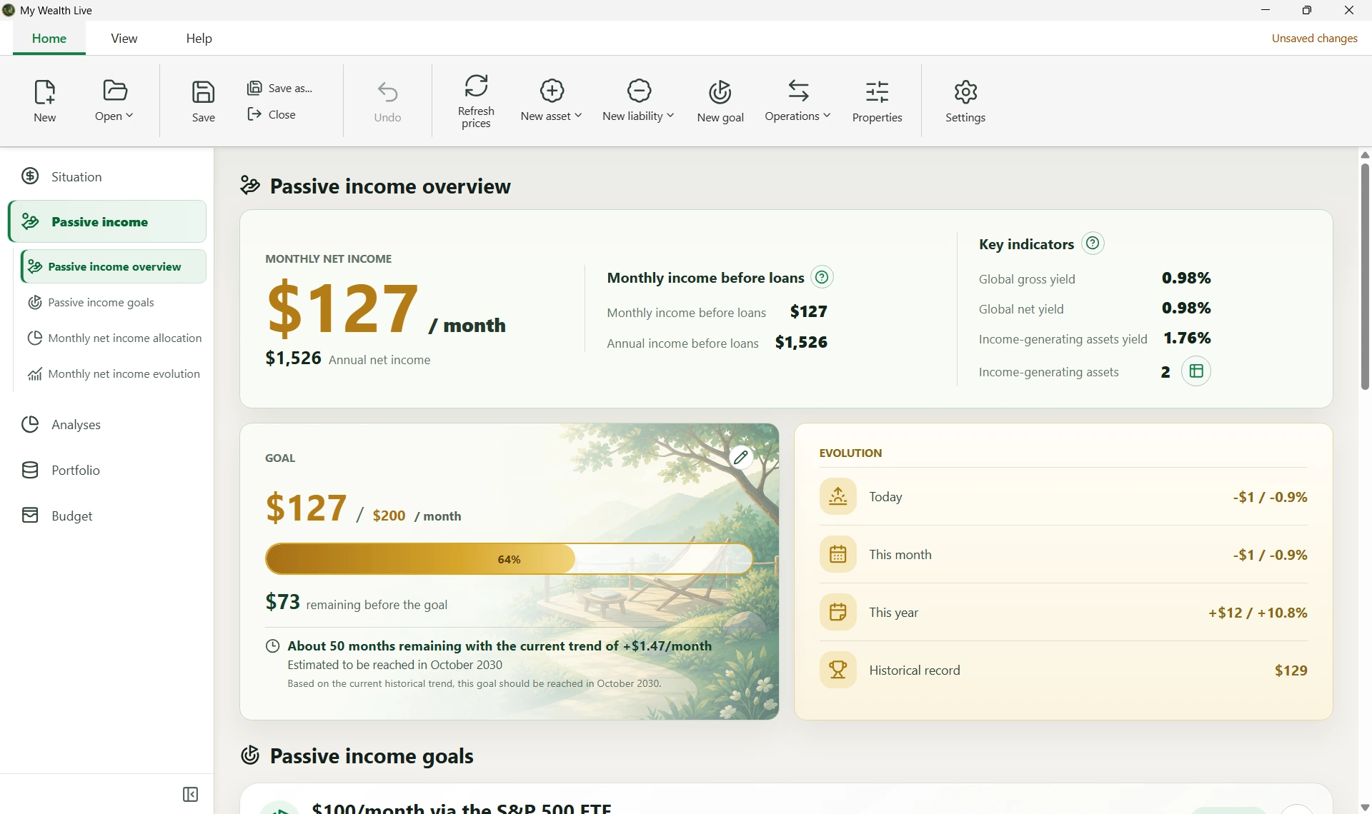The image size is (1372, 814).
Task: Undo the last action
Action: [x=387, y=101]
